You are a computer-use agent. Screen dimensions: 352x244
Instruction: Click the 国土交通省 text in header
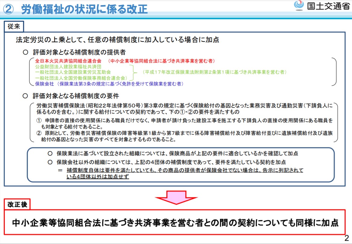328,6
